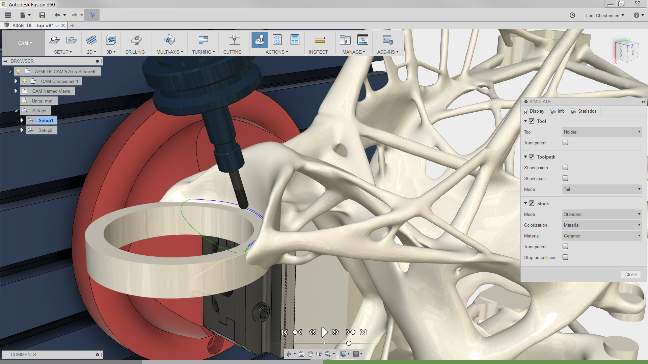
Task: Open the Post Process G1 G2 tool
Action: 277,40
